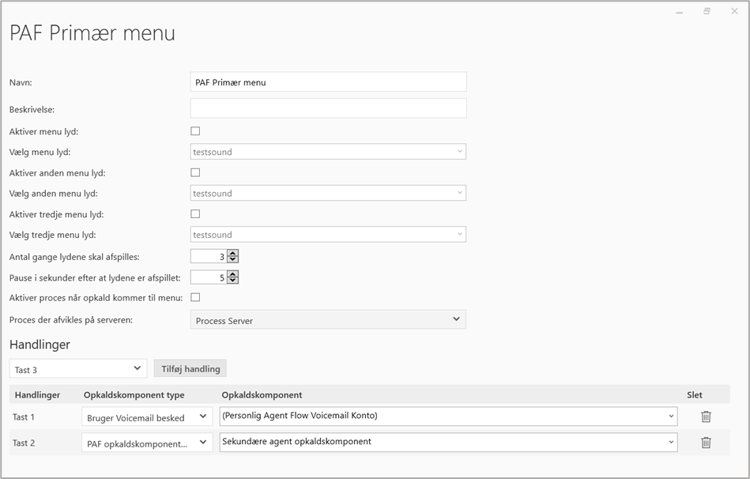The height and width of the screenshot is (479, 750).
Task: Enable the 'Aktiver menu lyd' checkbox
Action: (x=195, y=131)
